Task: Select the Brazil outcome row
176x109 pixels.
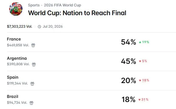Action: 92,99
